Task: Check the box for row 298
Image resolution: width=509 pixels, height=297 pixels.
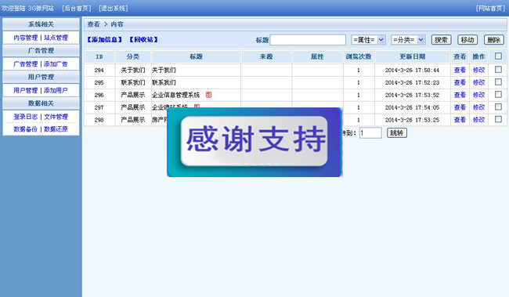Action: pyautogui.click(x=498, y=119)
